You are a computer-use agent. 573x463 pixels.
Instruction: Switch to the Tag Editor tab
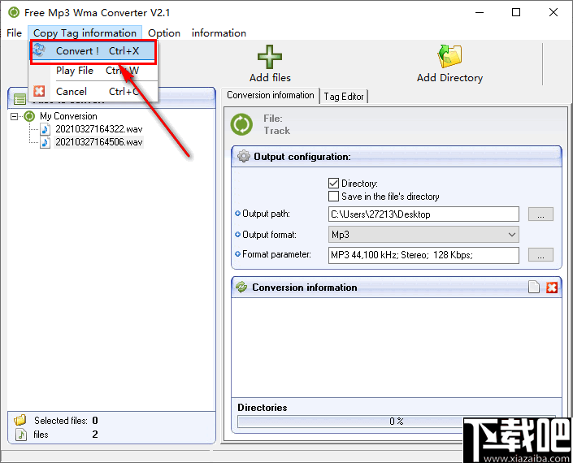click(344, 97)
